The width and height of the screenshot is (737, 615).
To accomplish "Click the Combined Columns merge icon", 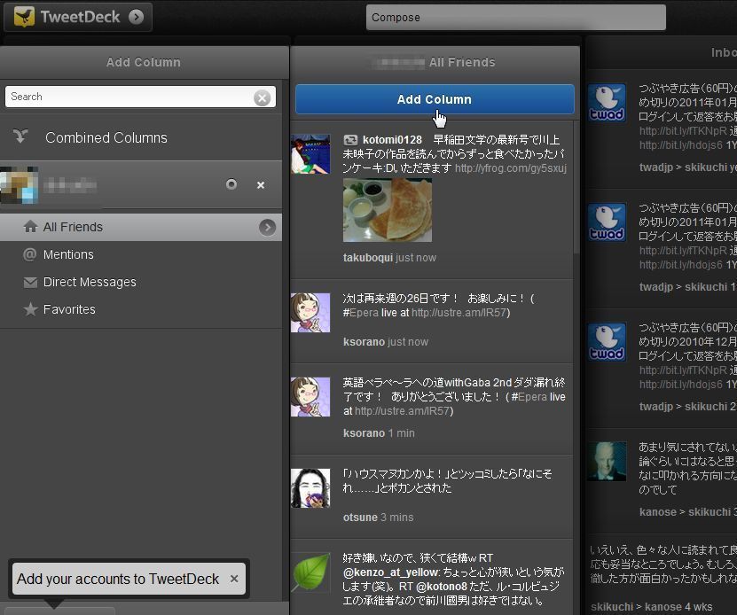I will click(20, 136).
